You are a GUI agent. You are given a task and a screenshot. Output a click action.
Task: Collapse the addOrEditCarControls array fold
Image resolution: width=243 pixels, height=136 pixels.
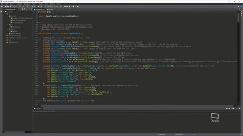point(38,85)
